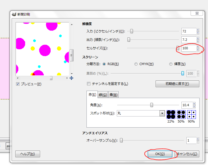The height and width of the screenshot is (165, 208).
Task: Click the 入力 resolution slider handle
Action: coord(132,31)
